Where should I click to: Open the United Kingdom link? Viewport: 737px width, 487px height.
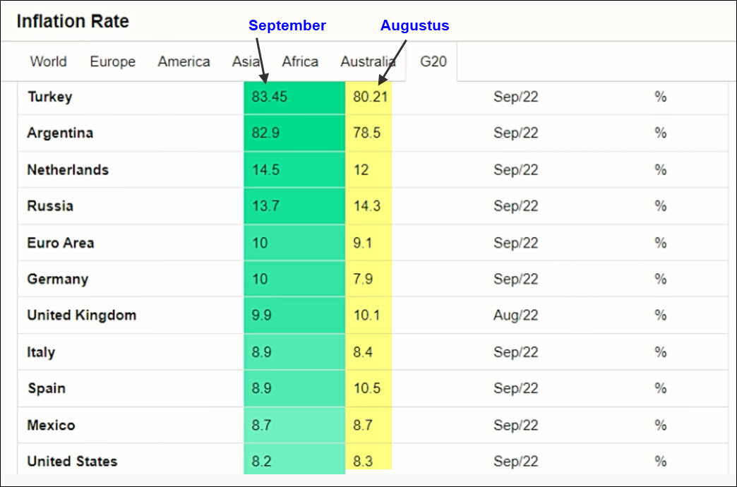tap(81, 315)
